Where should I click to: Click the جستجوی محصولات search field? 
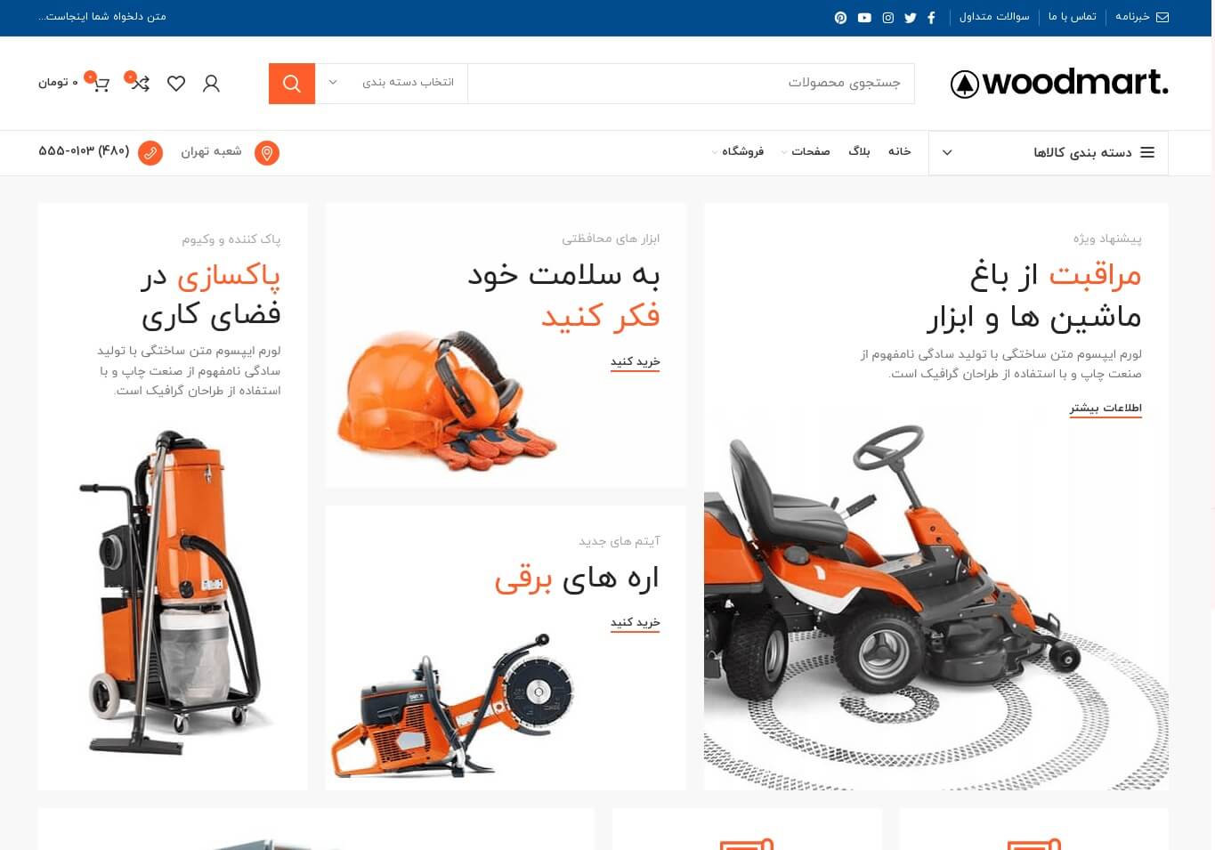(691, 84)
